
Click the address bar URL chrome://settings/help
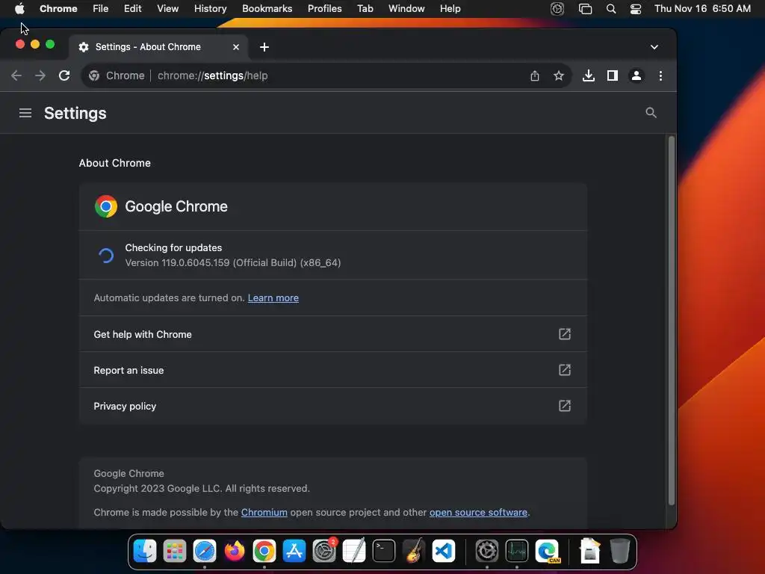pyautogui.click(x=213, y=75)
